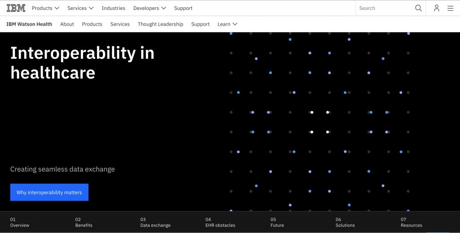
Task: Click the IBM logo
Action: pos(16,8)
